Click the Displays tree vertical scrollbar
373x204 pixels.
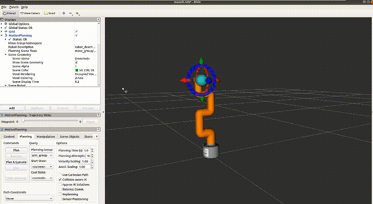[x=99, y=54]
